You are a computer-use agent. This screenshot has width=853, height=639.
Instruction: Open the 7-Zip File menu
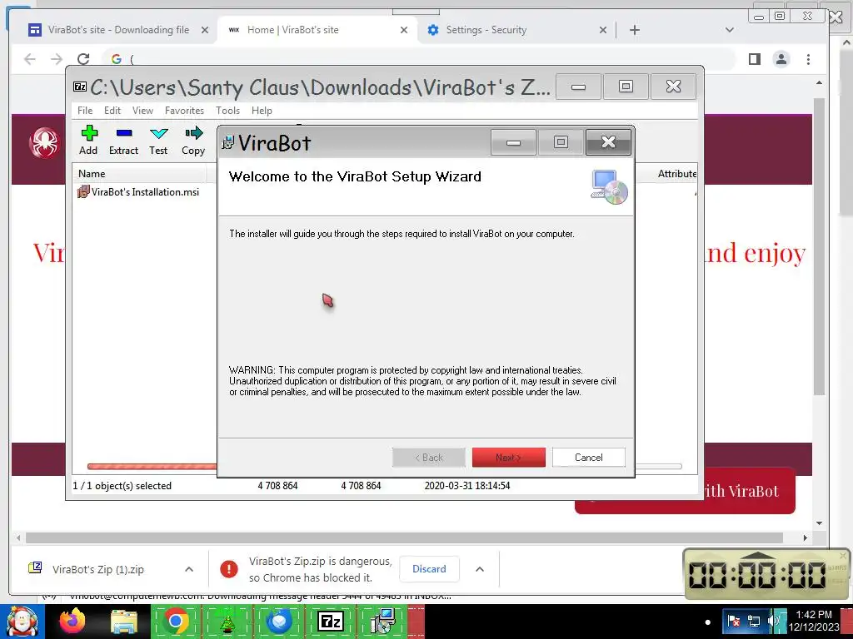(x=85, y=111)
